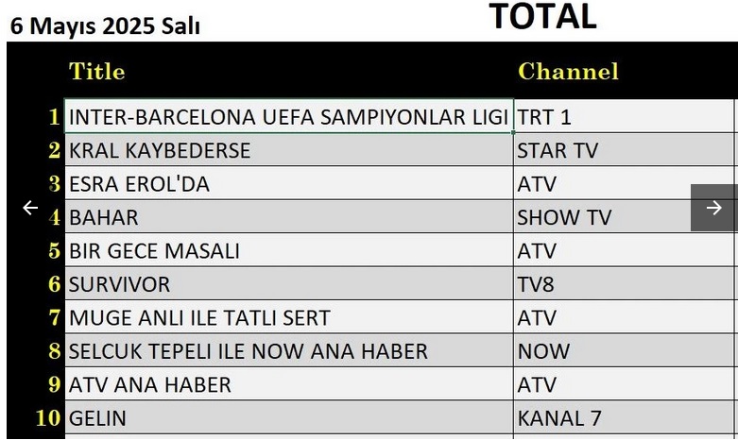Select the Inter-Barcelona UEFA Sampiyonlar Ligi cell

pos(288,116)
